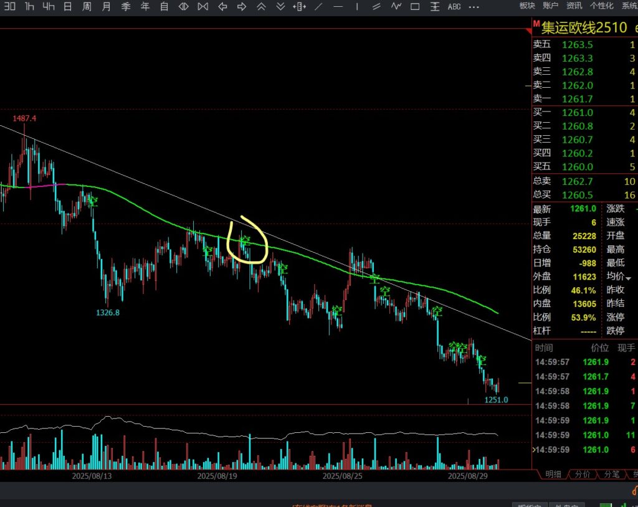This screenshot has height=507, width=638.
Task: Click the total volume value 25228
Action: [x=584, y=236]
